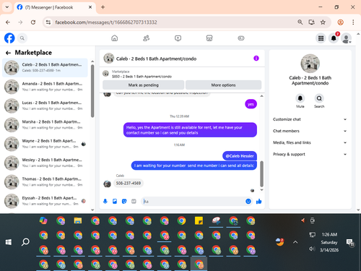Click the @Caleb Hessler mention bubble

(240, 156)
